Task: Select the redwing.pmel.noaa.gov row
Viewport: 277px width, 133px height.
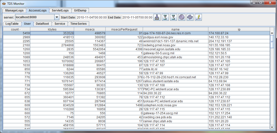Action: (x=163, y=45)
